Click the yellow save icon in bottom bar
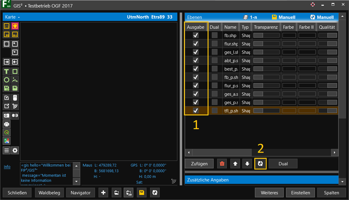The width and height of the screenshot is (349, 200). [x=142, y=193]
